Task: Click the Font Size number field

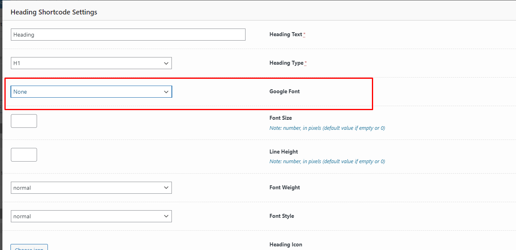Action: 24,121
